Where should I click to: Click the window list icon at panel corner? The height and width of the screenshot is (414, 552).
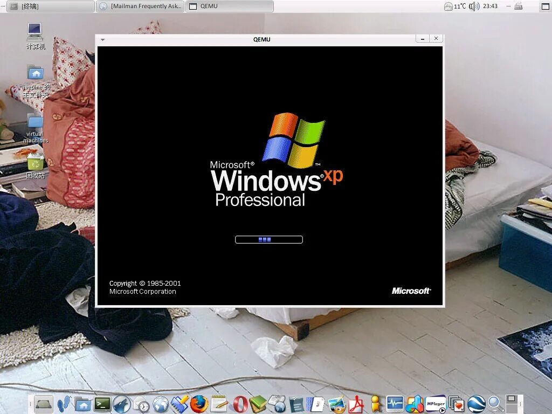point(545,6)
